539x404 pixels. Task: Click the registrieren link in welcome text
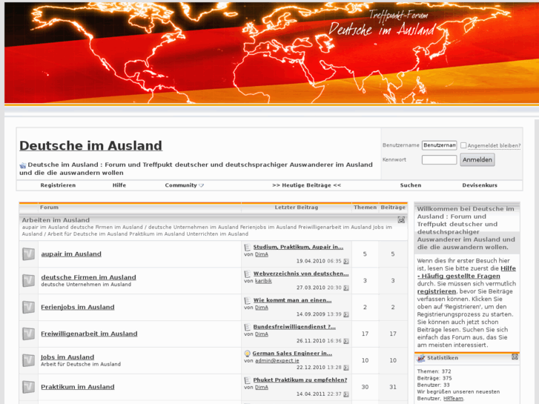click(436, 291)
